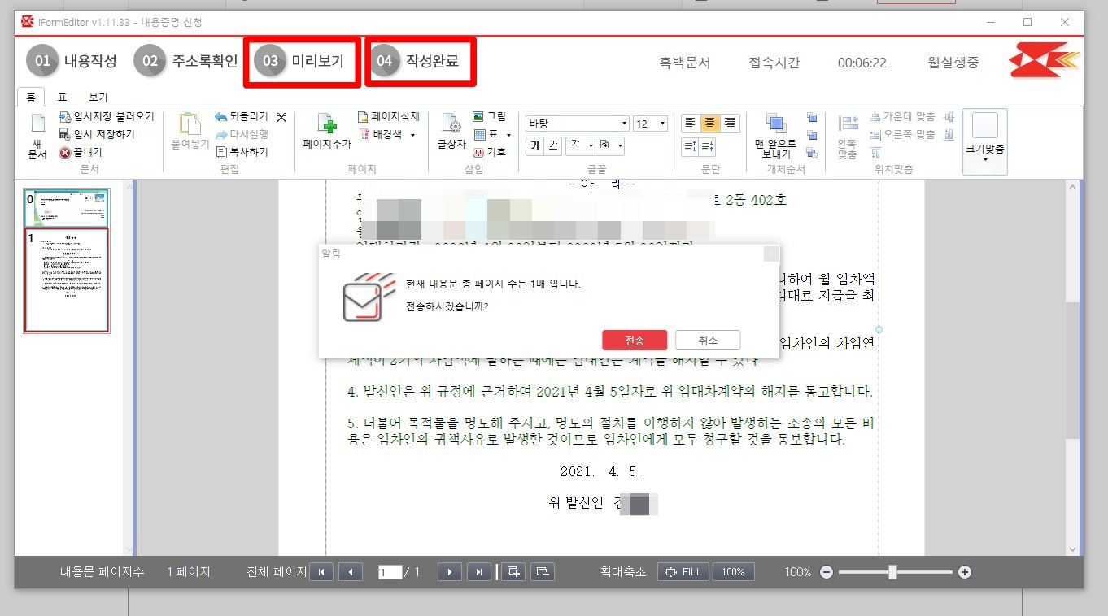Viewport: 1108px width, 616px height.
Task: Click the 흑백문서 label in header
Action: coord(685,63)
